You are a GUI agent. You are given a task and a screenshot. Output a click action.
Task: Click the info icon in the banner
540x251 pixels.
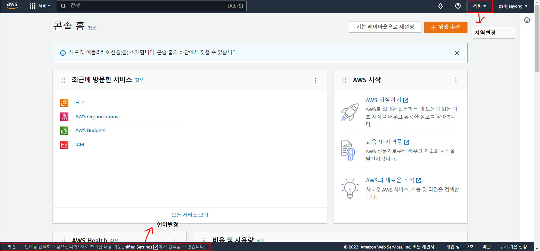pyautogui.click(x=63, y=53)
